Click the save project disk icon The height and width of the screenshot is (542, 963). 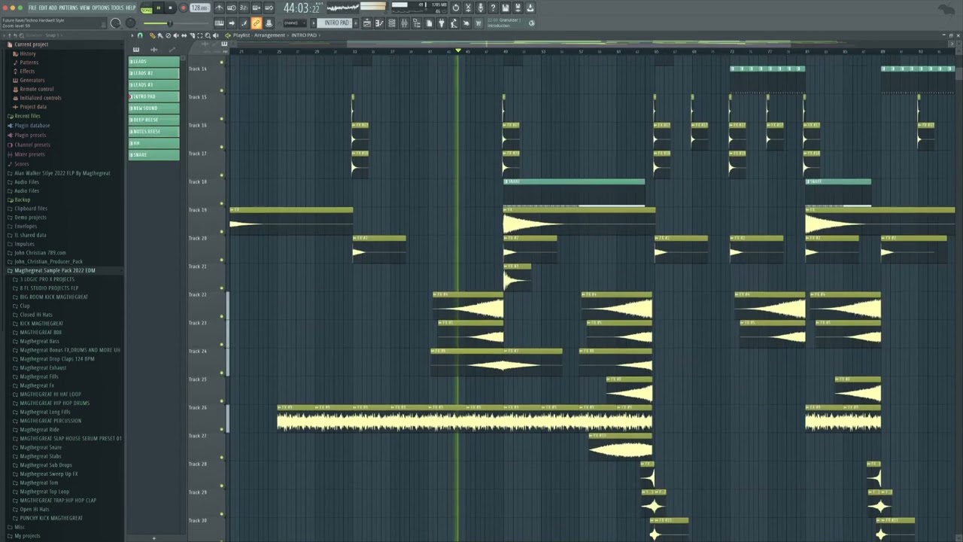506,8
